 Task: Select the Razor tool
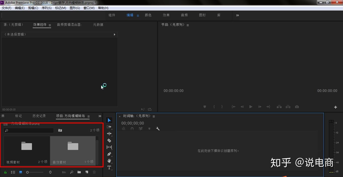(x=109, y=140)
